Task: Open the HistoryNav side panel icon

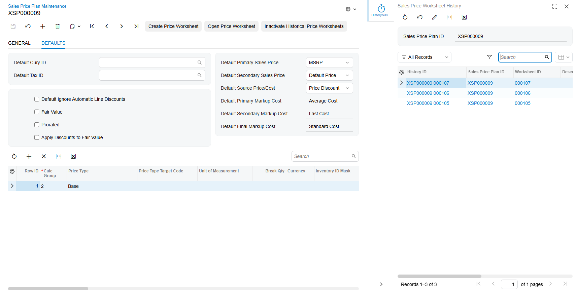Action: pos(381,10)
